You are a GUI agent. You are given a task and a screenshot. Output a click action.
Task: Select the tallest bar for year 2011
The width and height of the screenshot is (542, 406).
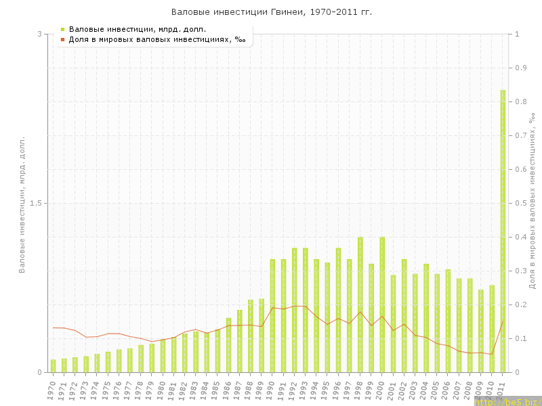[x=503, y=230]
